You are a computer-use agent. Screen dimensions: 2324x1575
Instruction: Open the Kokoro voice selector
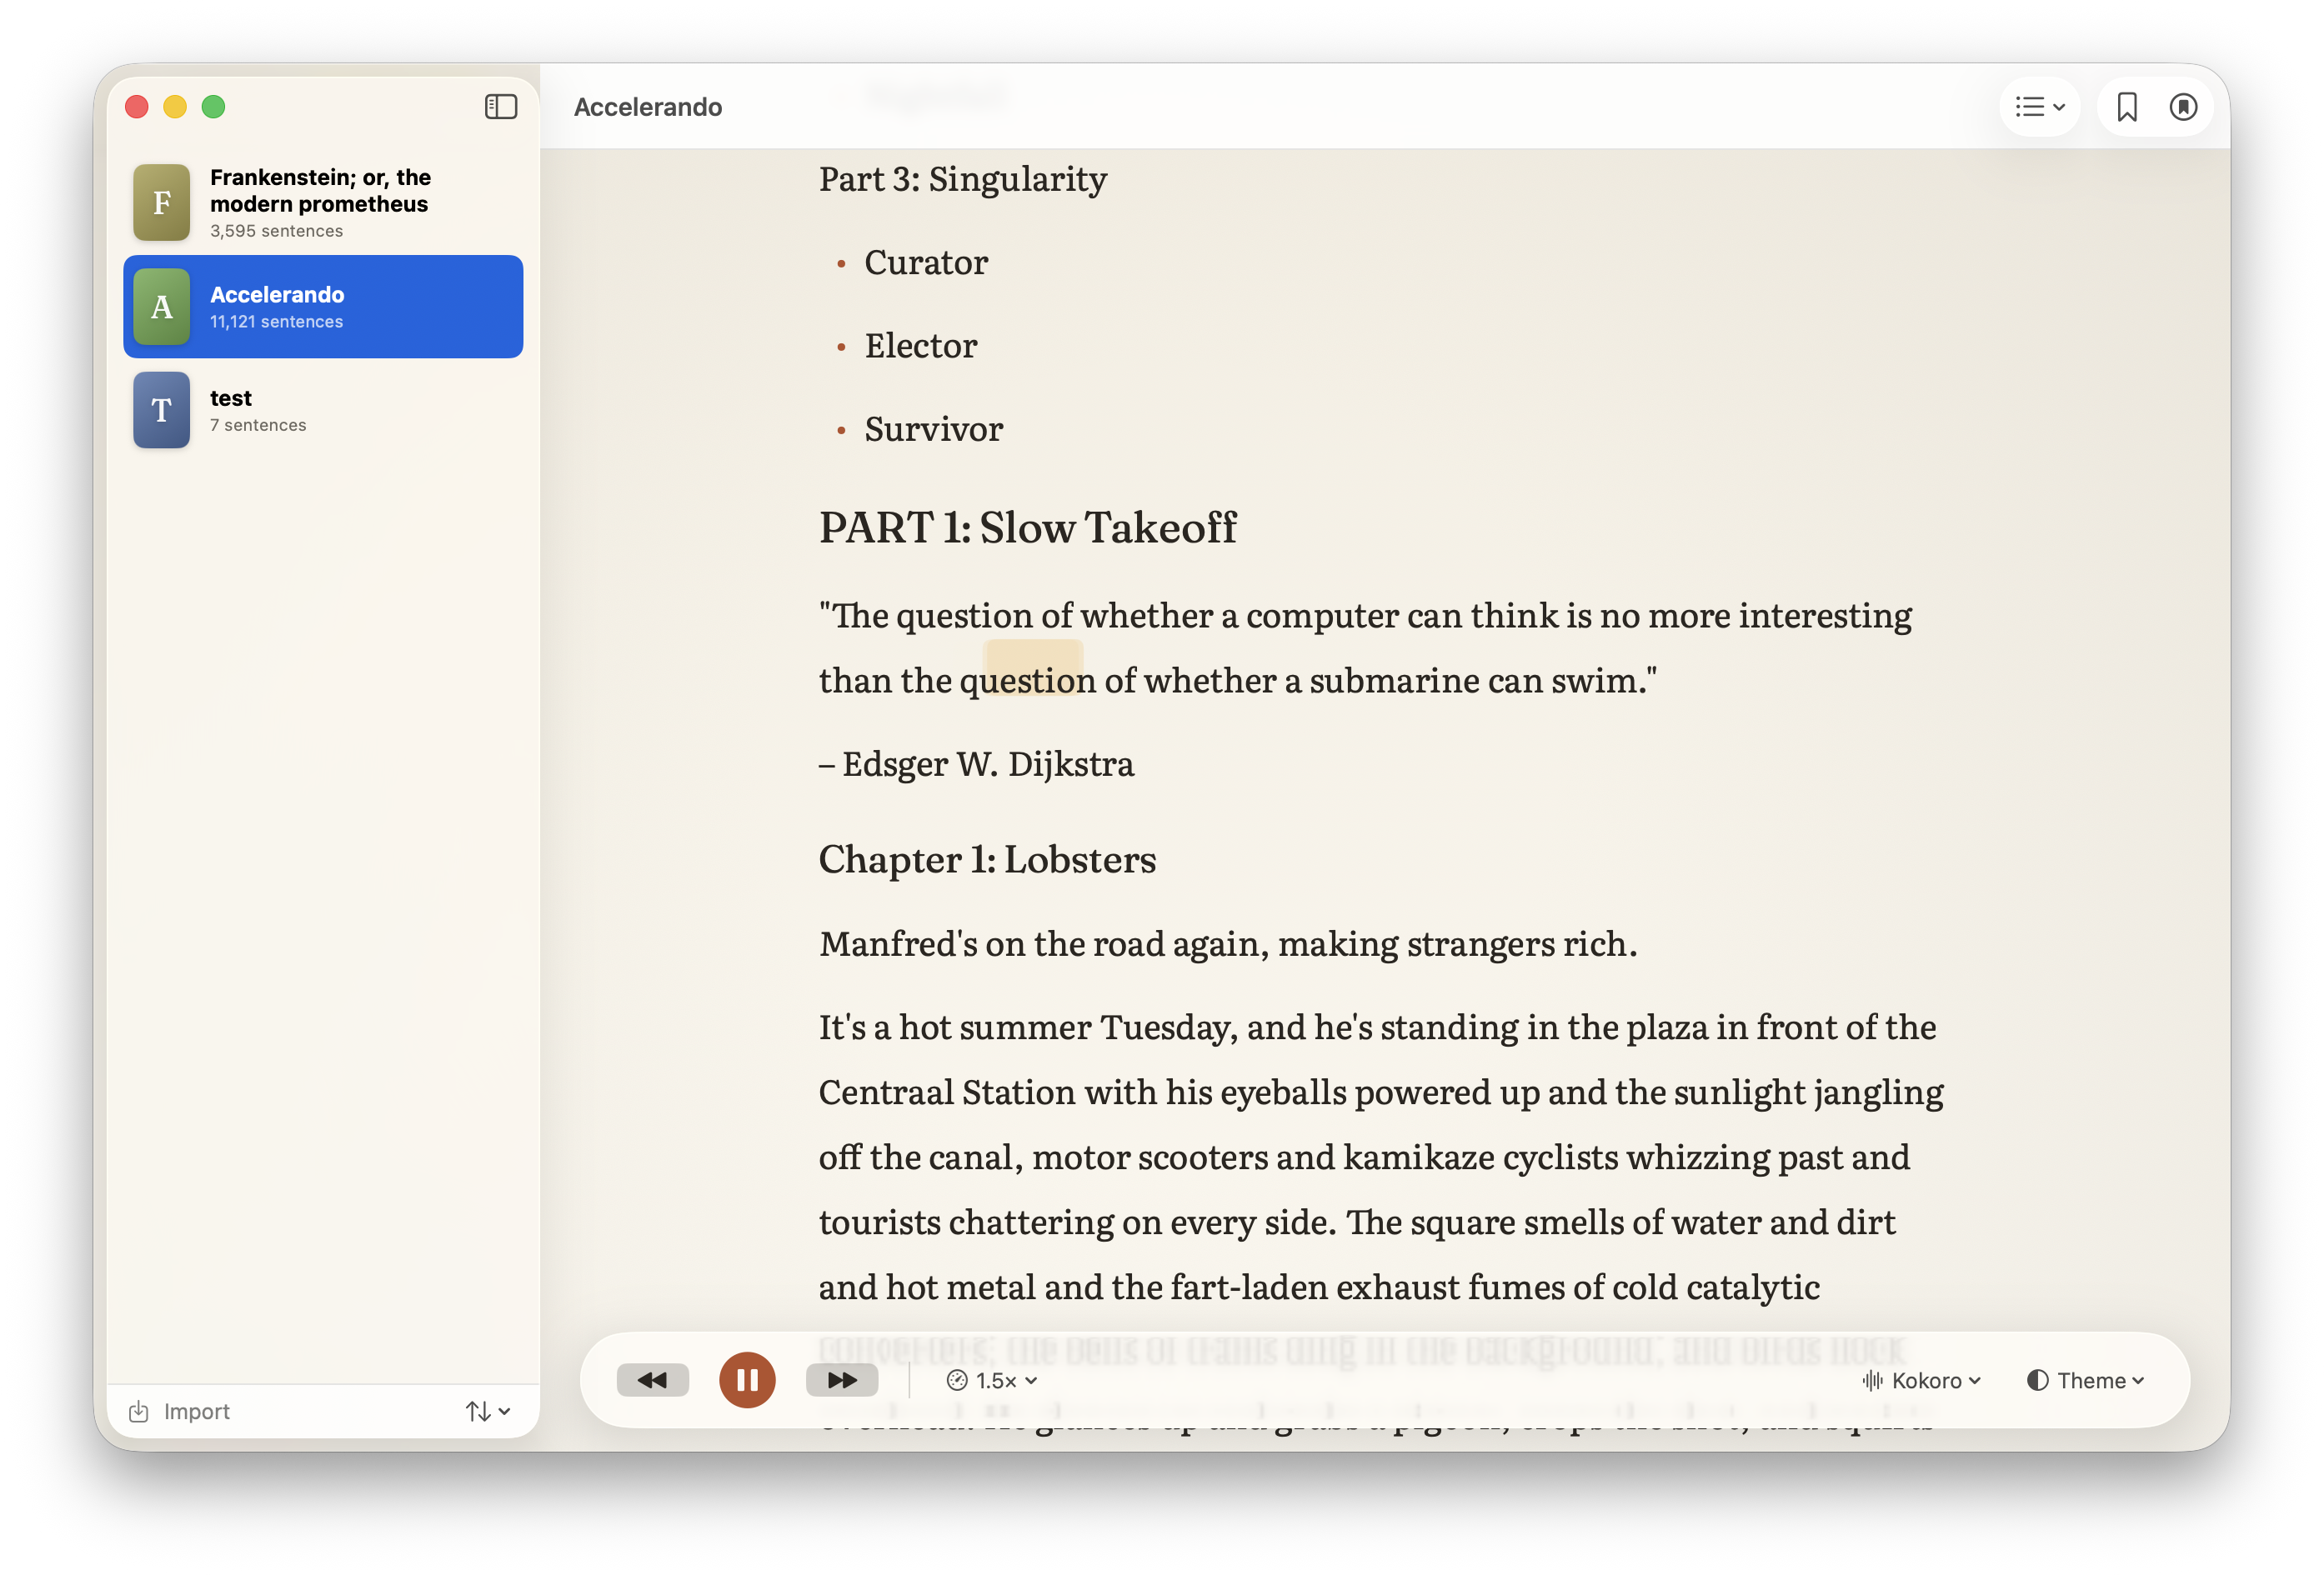tap(1921, 1380)
